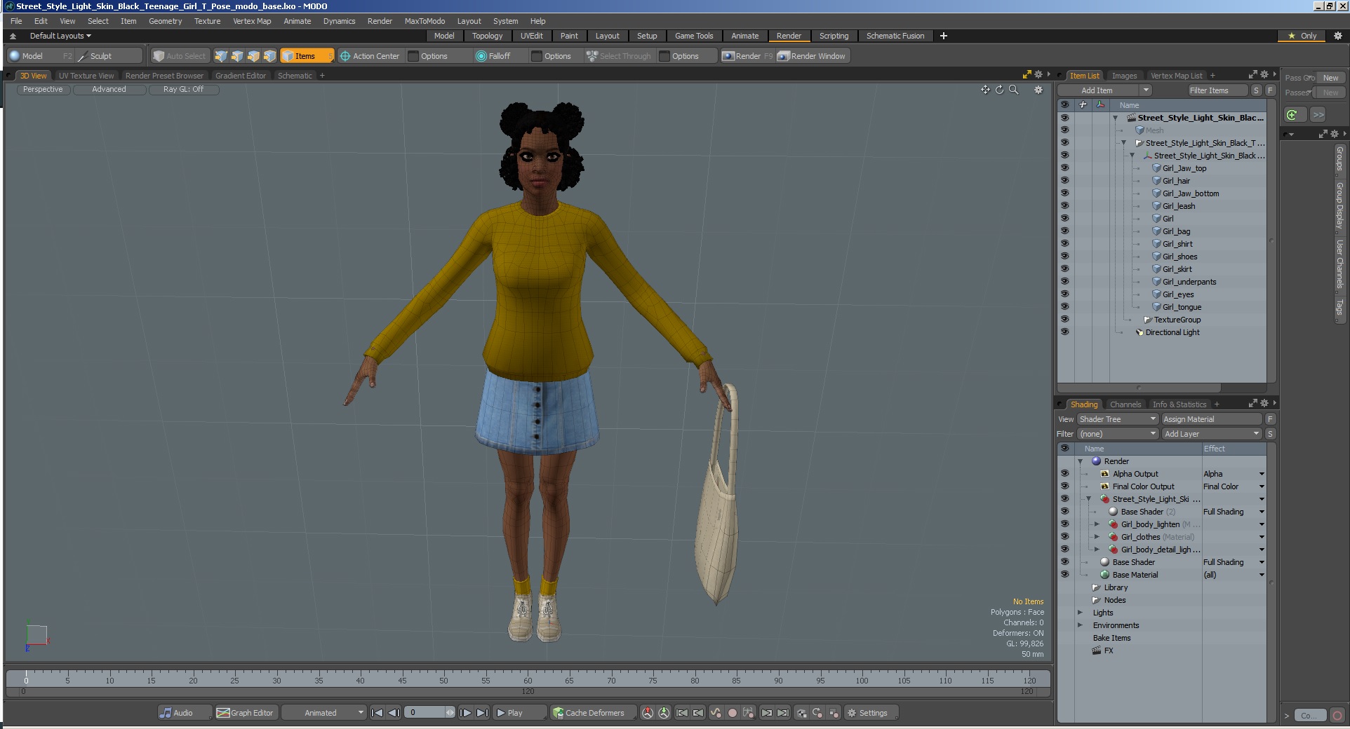1350x729 pixels.
Task: Click Cache Deformers button
Action: [x=594, y=713]
